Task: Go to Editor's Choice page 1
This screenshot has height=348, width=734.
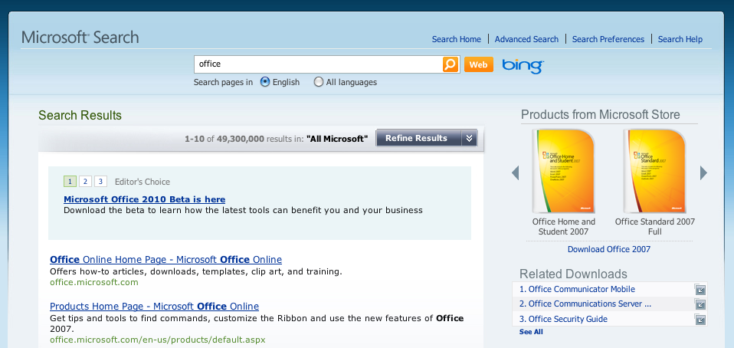Action: tap(70, 182)
